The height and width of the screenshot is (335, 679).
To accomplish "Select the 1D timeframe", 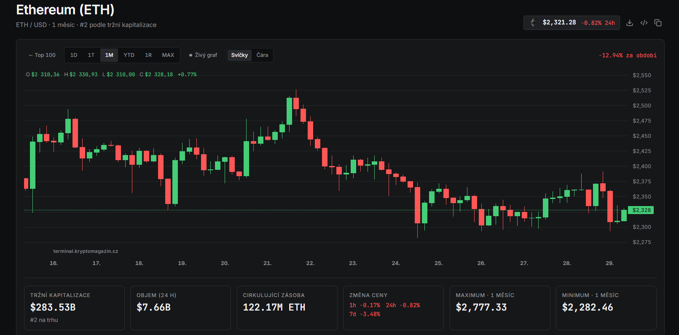I will click(74, 55).
